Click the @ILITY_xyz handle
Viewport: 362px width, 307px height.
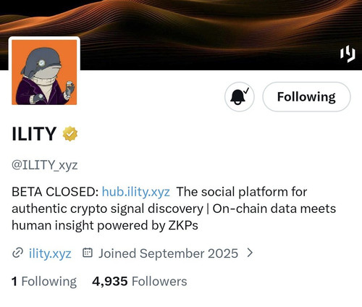click(x=45, y=165)
